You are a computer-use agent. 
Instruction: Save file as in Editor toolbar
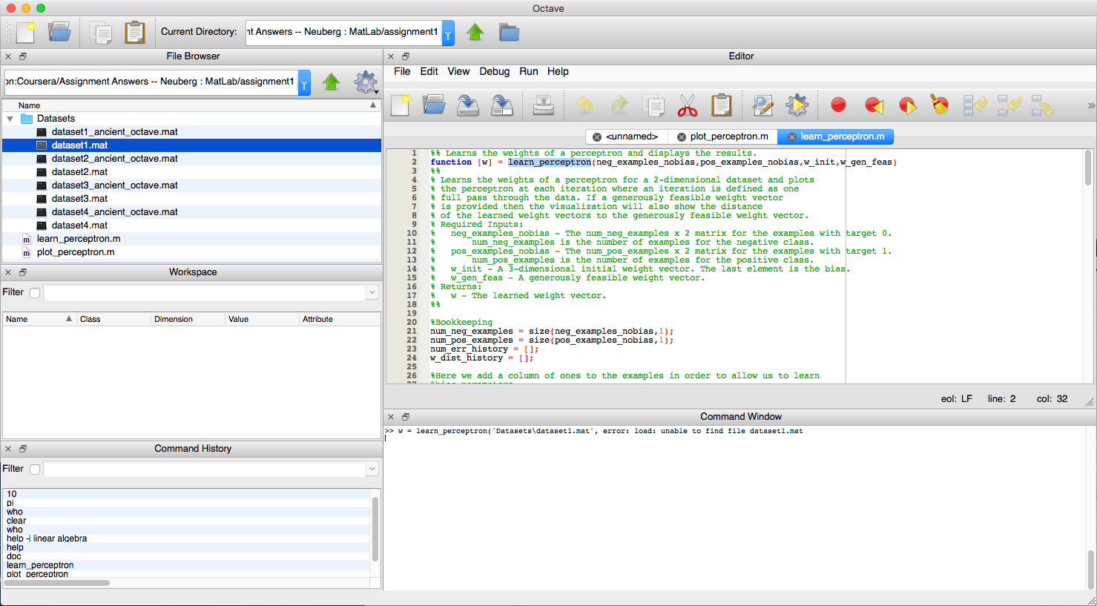502,105
